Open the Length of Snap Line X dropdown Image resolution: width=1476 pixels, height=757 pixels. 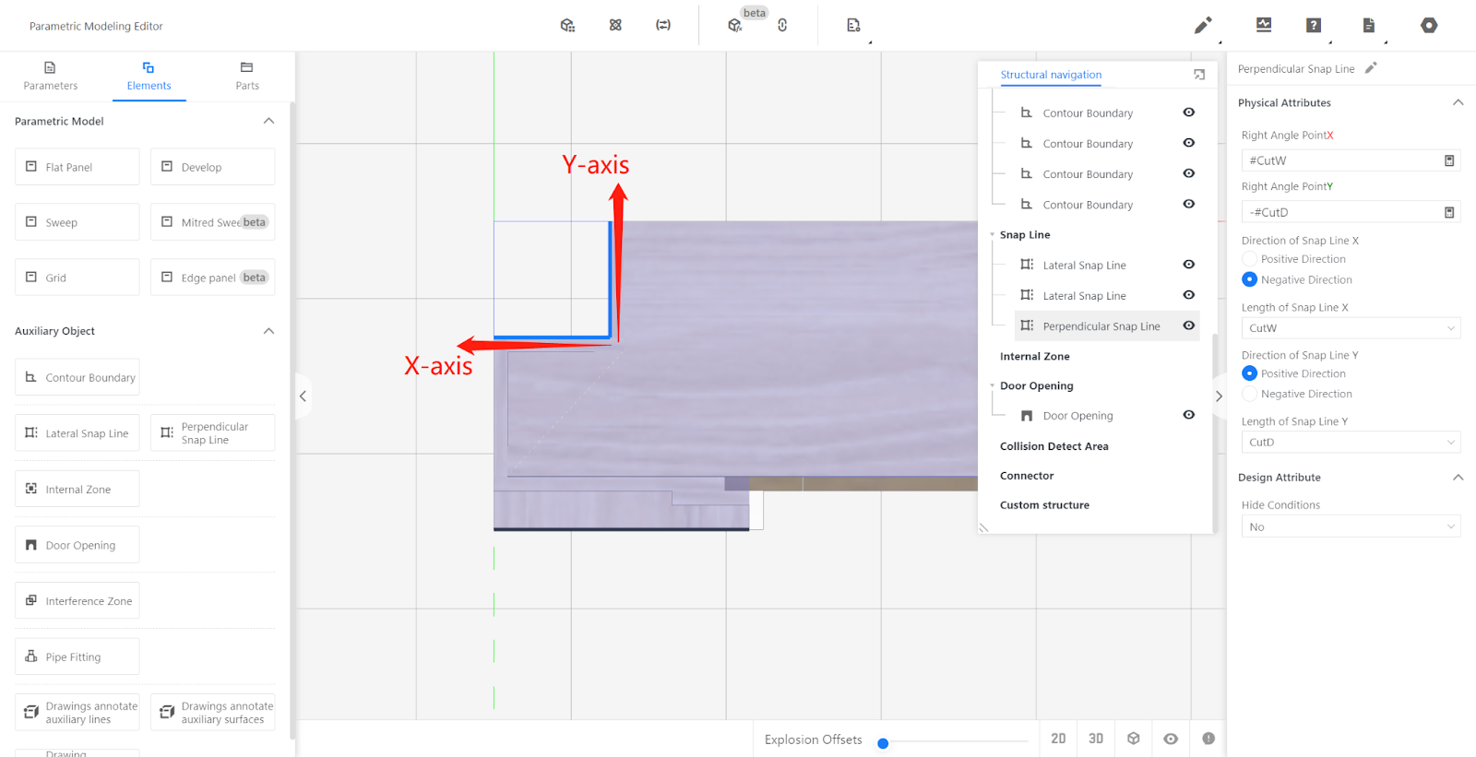coord(1351,328)
